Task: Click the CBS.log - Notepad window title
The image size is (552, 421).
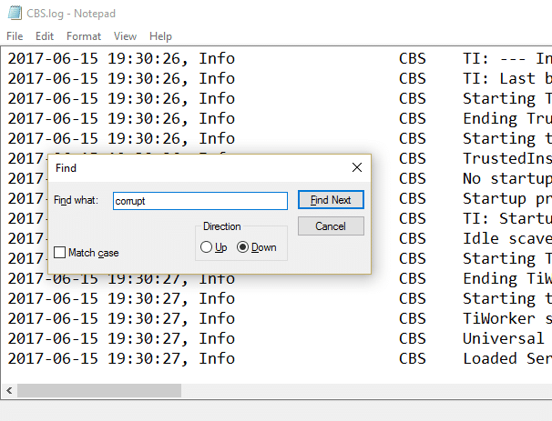Action: [x=71, y=14]
